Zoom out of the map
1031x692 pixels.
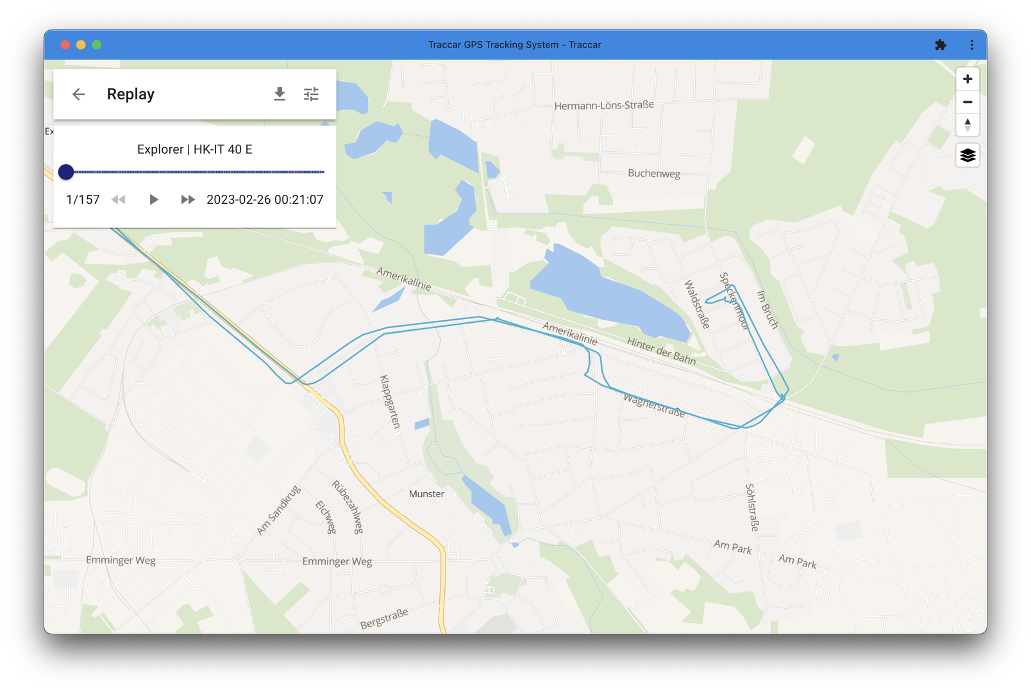[968, 102]
